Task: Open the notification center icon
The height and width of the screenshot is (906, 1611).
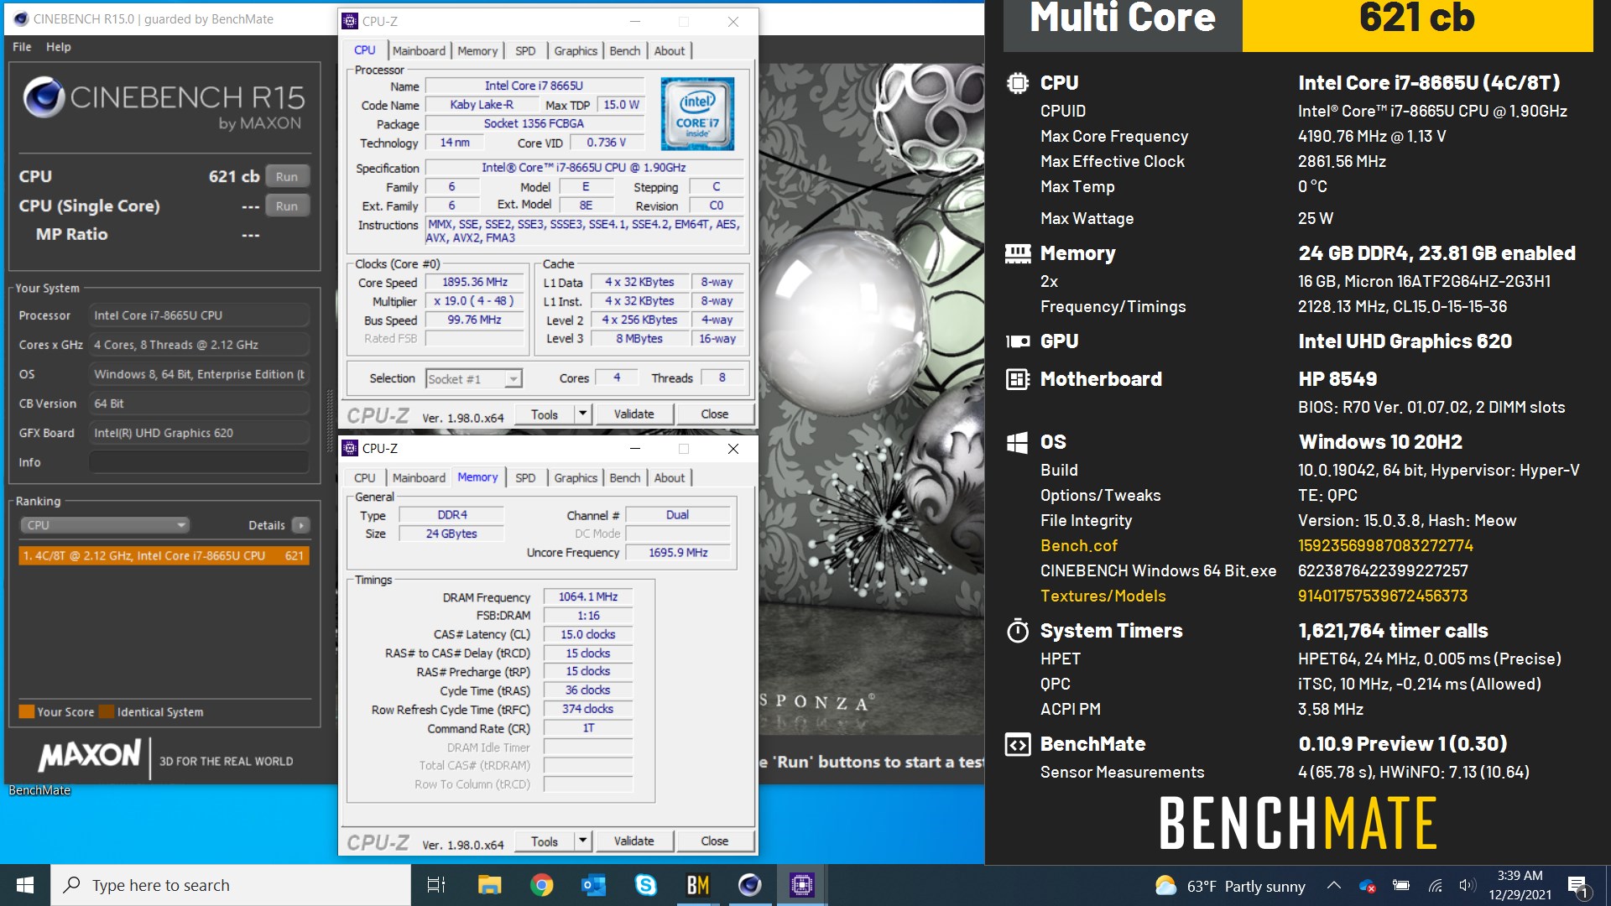Action: point(1578,886)
